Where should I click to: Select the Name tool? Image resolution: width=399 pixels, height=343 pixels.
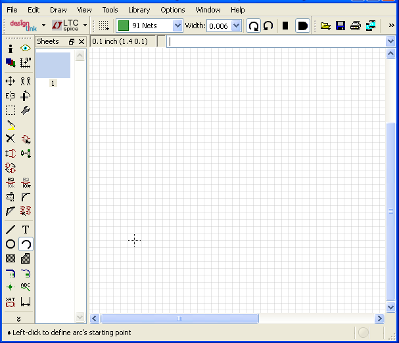11,182
